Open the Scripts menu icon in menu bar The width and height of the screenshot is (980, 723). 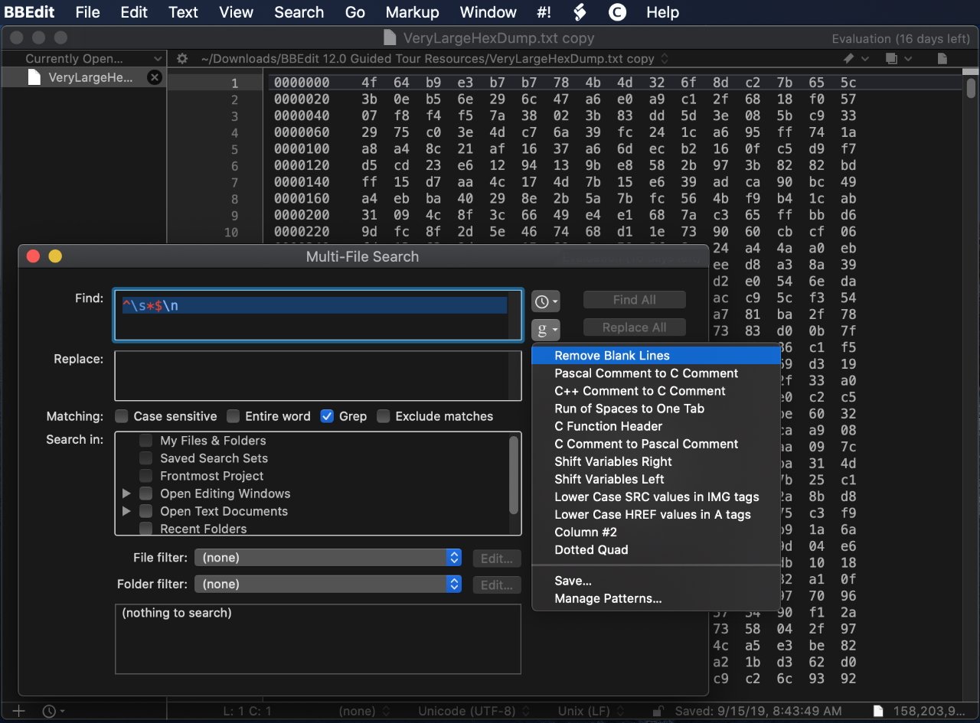click(x=580, y=12)
